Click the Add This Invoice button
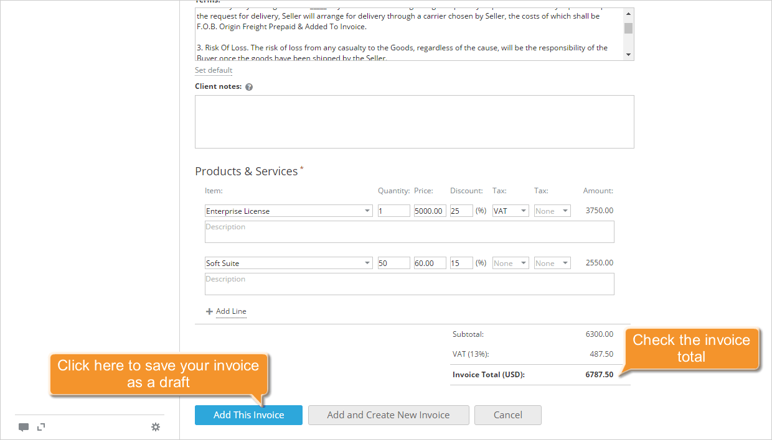This screenshot has height=440, width=772. pyautogui.click(x=248, y=415)
